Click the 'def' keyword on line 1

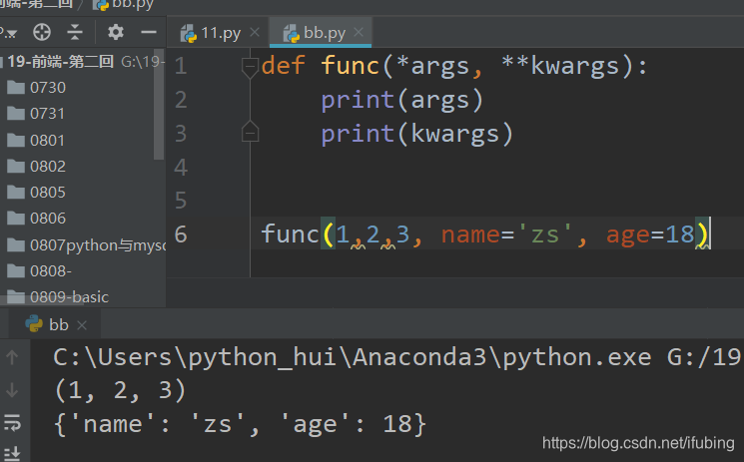(284, 65)
